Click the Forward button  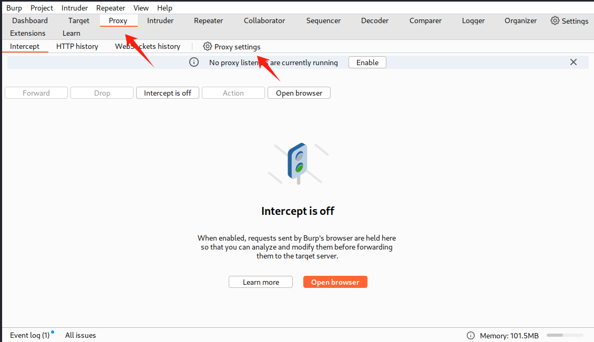pos(36,93)
